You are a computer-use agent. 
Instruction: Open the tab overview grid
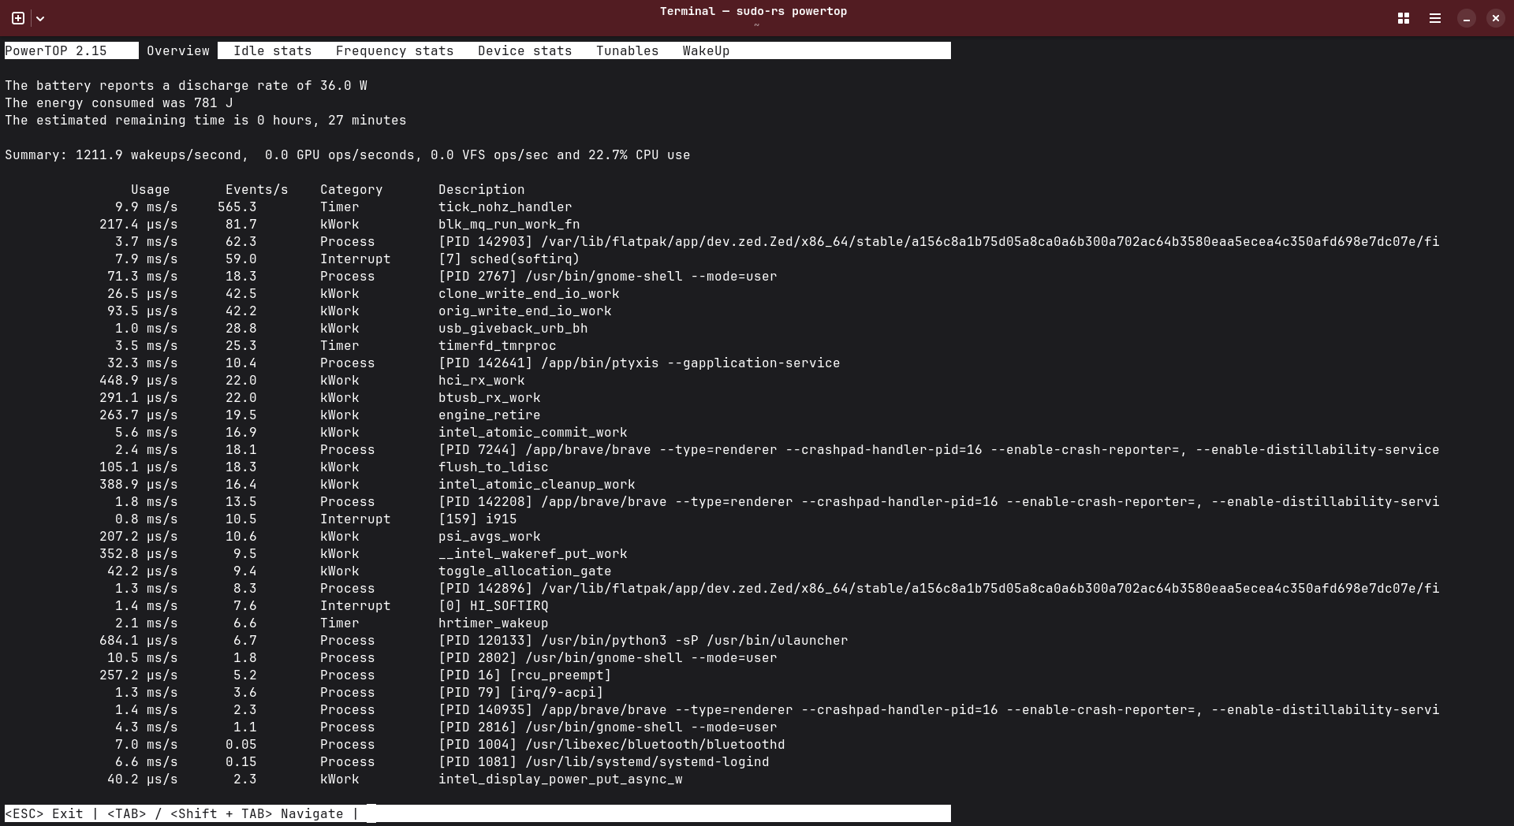[x=1404, y=18]
